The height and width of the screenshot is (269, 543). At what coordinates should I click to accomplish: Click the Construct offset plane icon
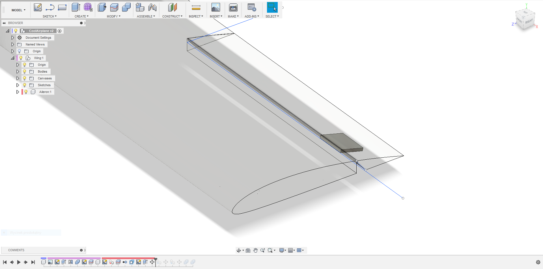click(x=172, y=7)
